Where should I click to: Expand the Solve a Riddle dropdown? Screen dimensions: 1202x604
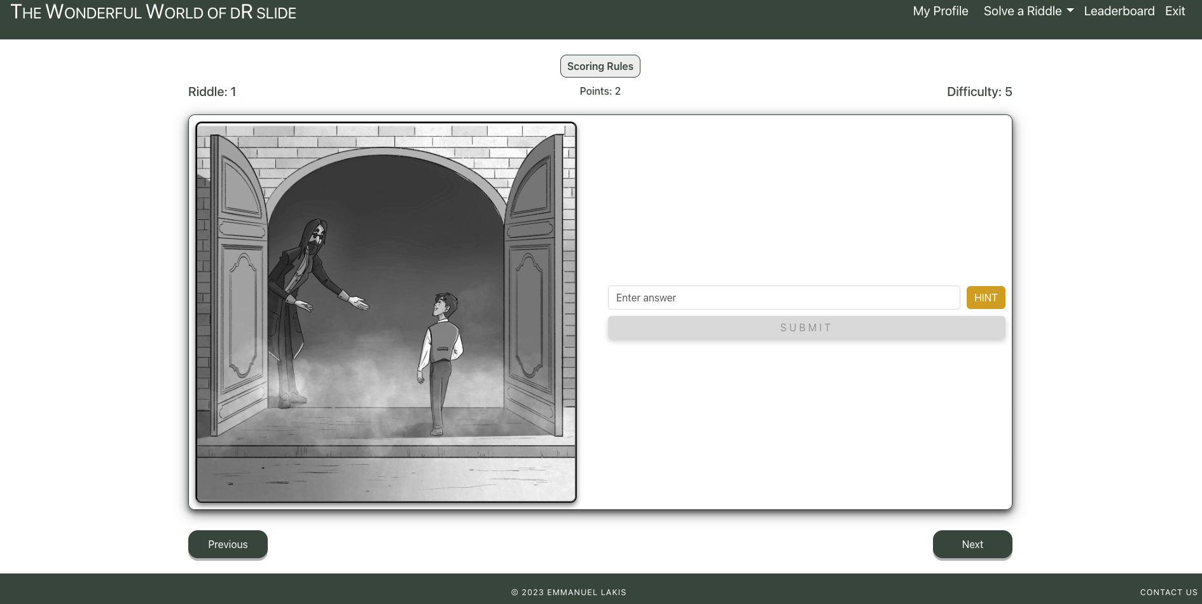point(1028,11)
